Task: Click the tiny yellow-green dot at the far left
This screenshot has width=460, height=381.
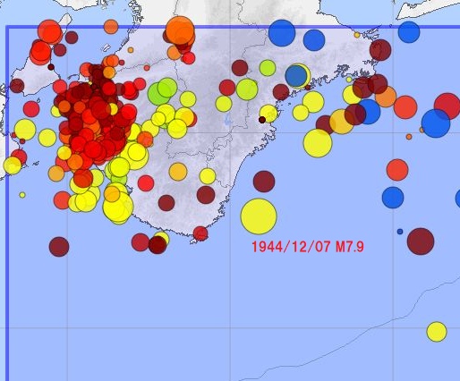Action: [x=22, y=195]
